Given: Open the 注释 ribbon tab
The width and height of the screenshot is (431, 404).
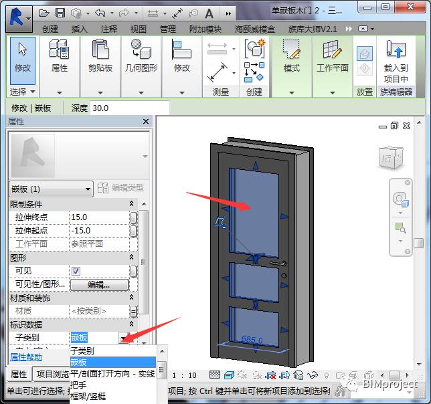Looking at the screenshot, I should coord(109,29).
